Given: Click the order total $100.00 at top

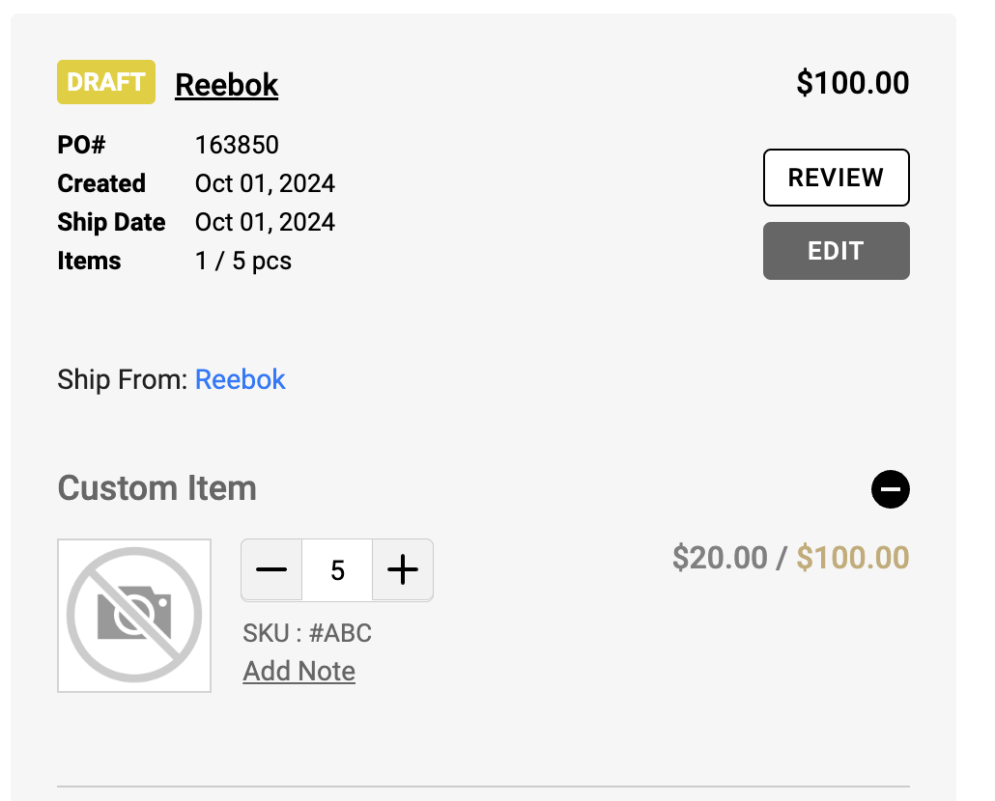Looking at the screenshot, I should tap(852, 83).
